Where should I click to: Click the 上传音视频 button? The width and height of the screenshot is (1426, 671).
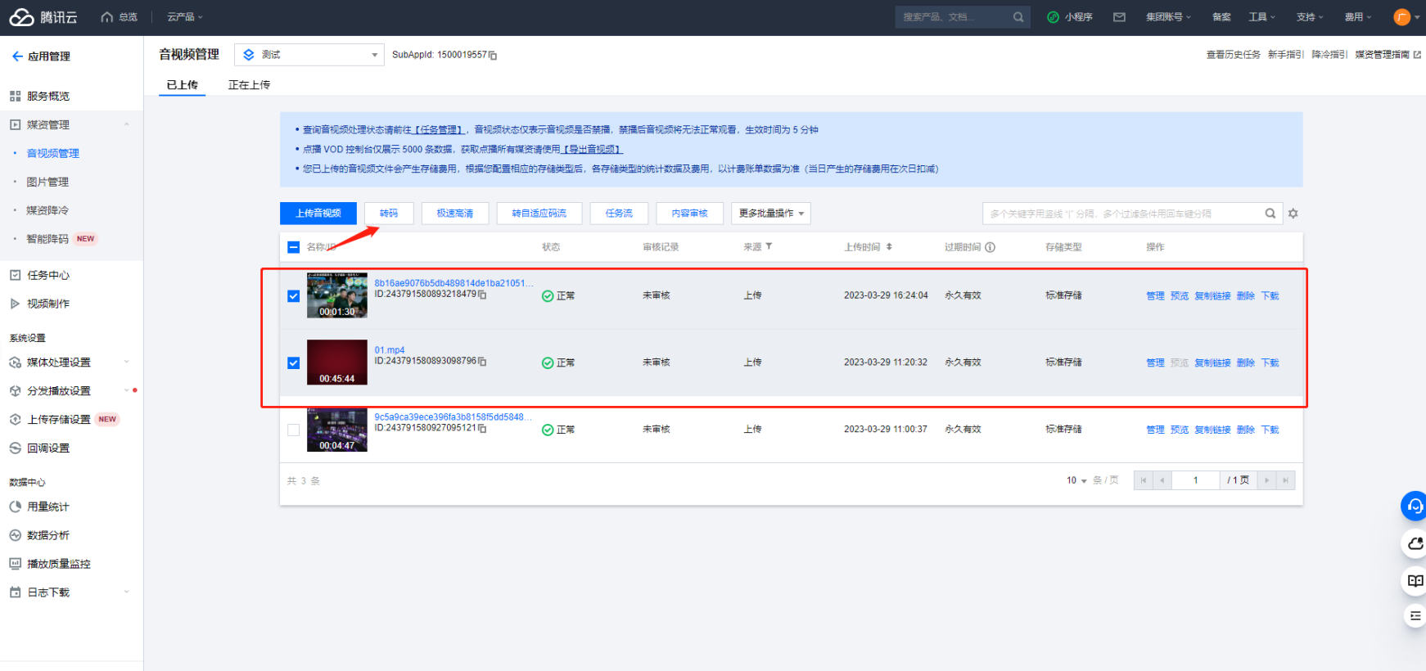(318, 214)
